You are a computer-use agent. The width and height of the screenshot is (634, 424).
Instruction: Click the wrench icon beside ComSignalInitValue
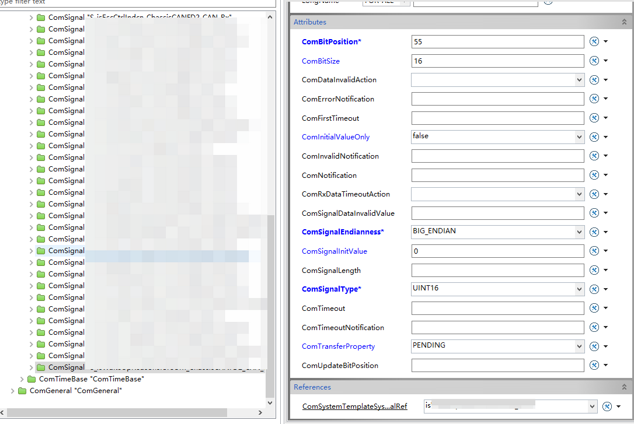(594, 251)
